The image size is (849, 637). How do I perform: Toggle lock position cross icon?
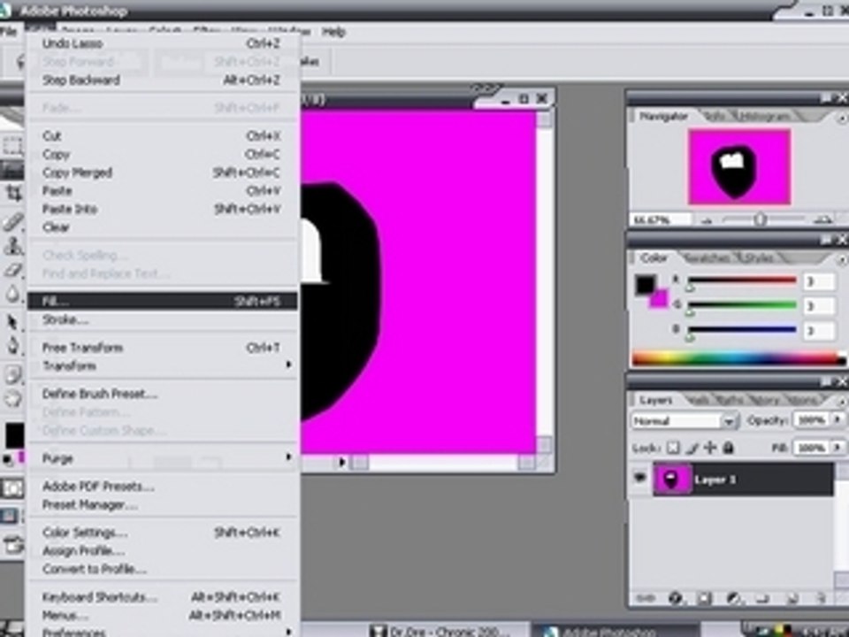[x=710, y=448]
